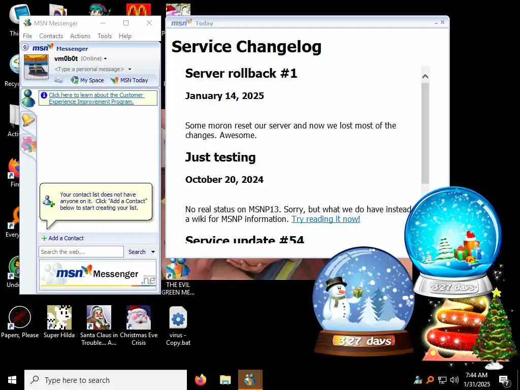Select the butterfly tab in sidebar

pyautogui.click(x=28, y=145)
